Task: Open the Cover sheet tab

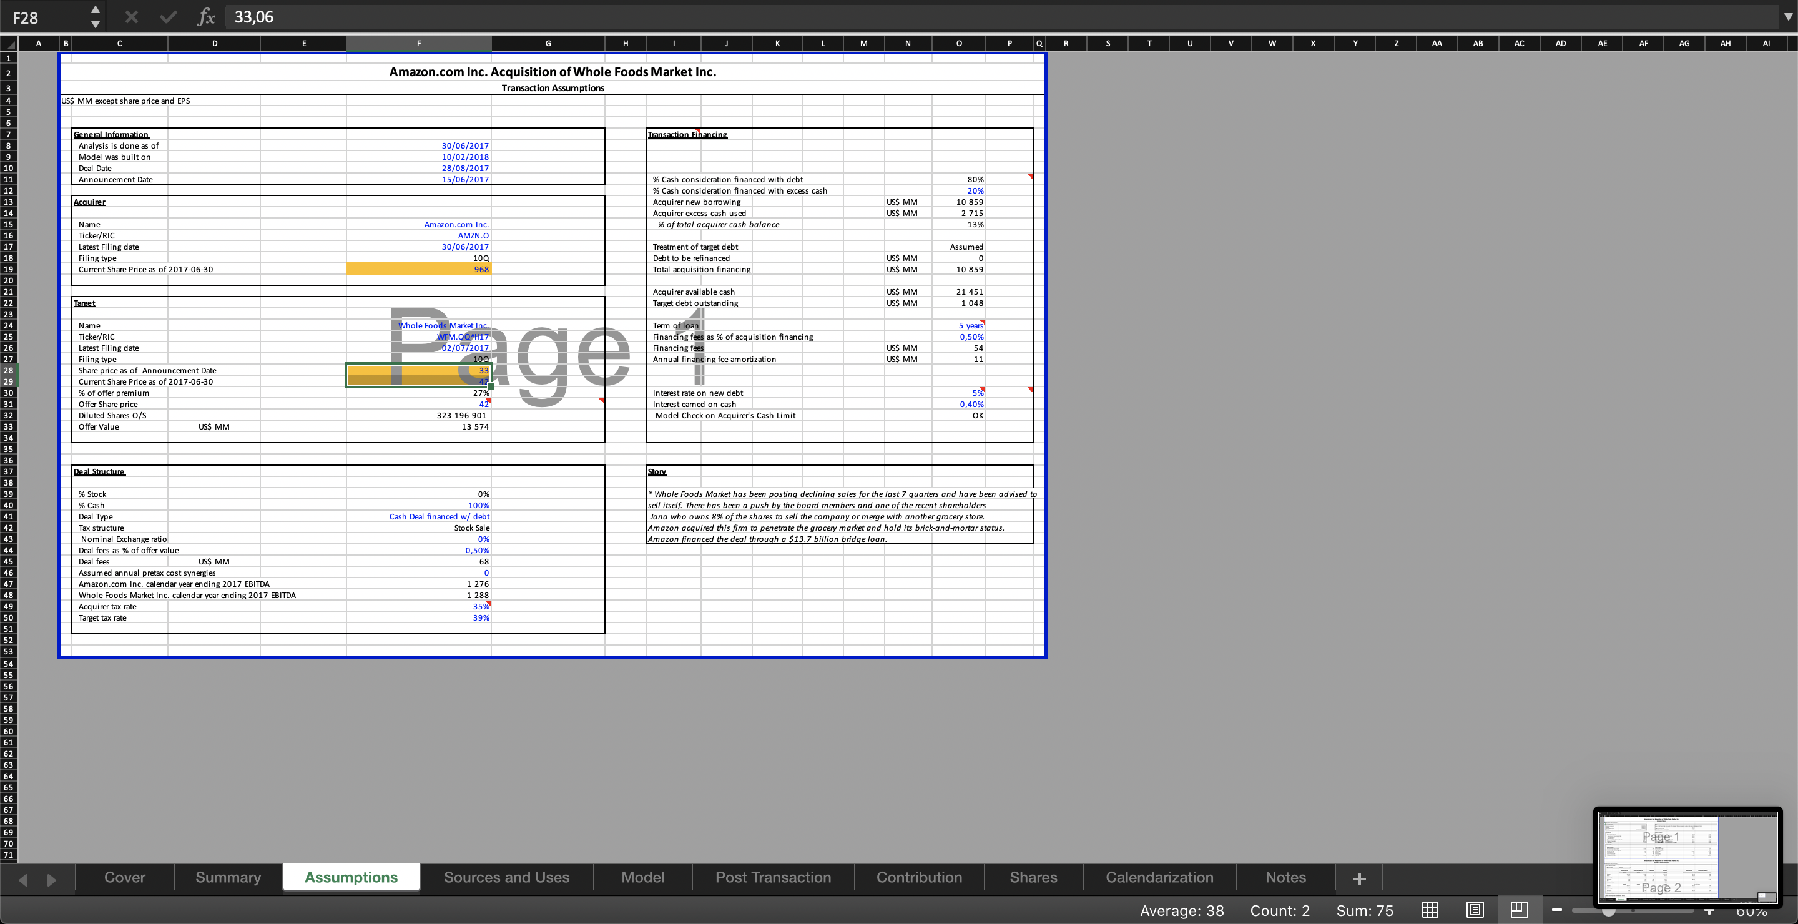Action: 125,877
